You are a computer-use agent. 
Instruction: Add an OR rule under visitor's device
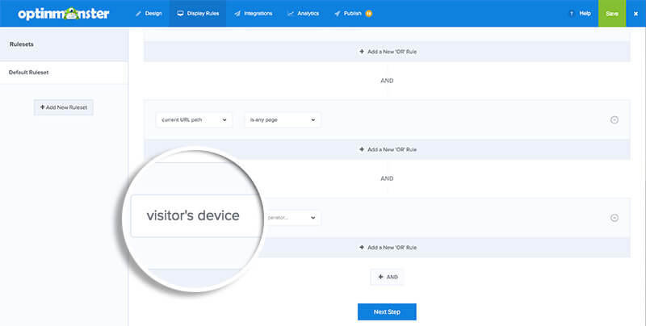click(x=388, y=248)
